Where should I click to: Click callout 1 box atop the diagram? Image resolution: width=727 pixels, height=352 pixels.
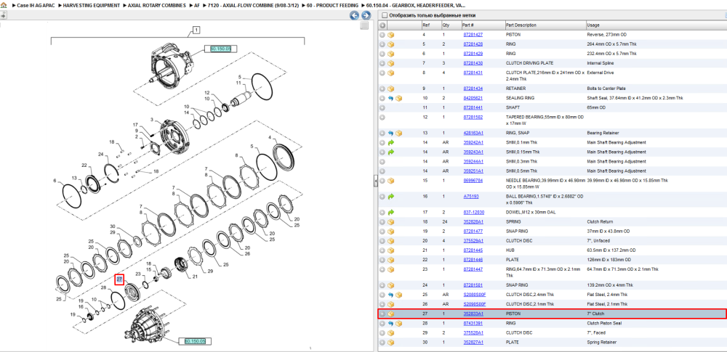(x=196, y=30)
